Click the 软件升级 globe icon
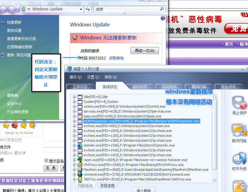 click(x=239, y=159)
